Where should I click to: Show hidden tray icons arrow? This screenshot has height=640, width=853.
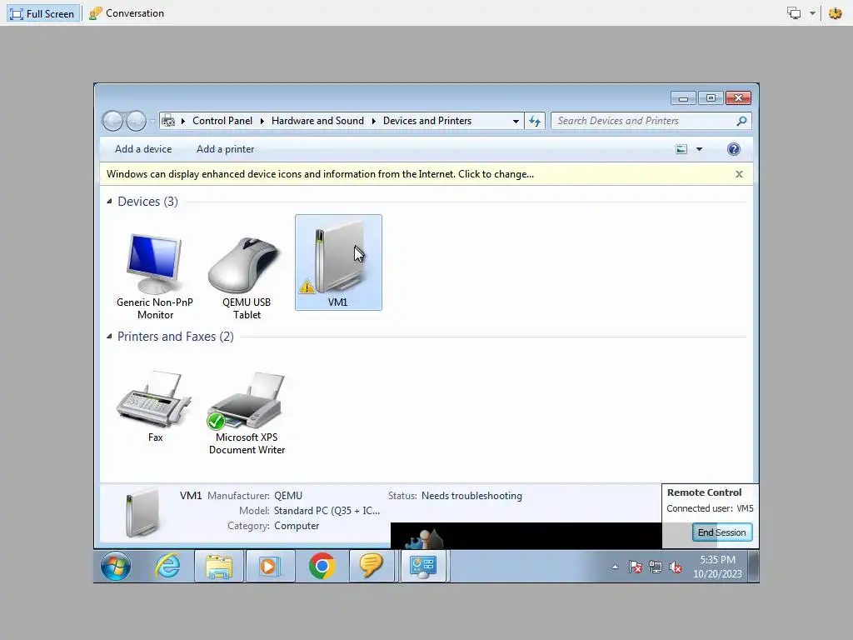point(615,567)
